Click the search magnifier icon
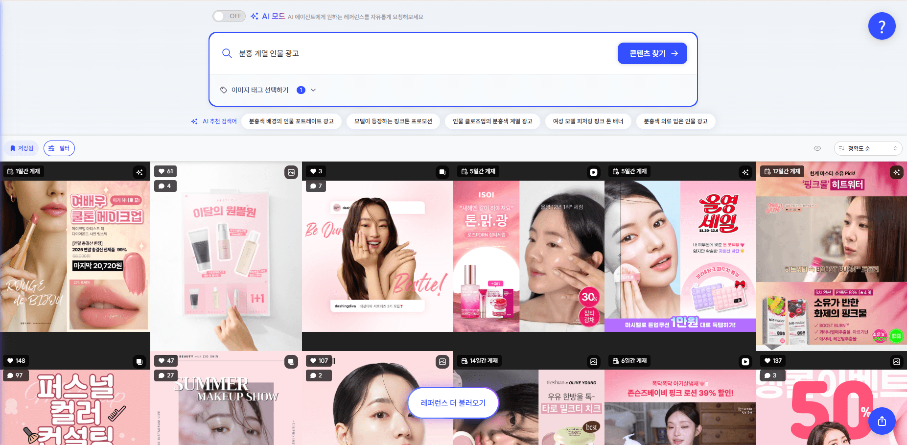Image resolution: width=907 pixels, height=445 pixels. [227, 53]
